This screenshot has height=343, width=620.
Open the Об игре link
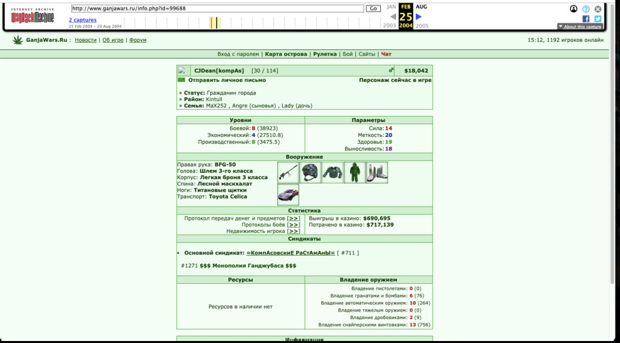pyautogui.click(x=113, y=40)
